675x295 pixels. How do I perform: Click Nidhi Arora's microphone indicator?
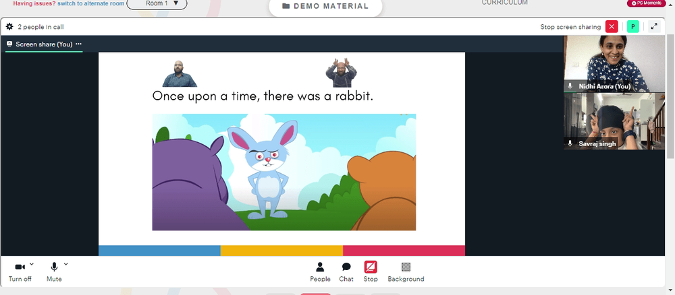pos(570,86)
